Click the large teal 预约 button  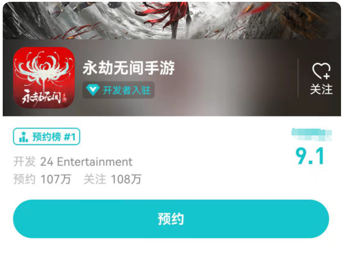pos(171,219)
